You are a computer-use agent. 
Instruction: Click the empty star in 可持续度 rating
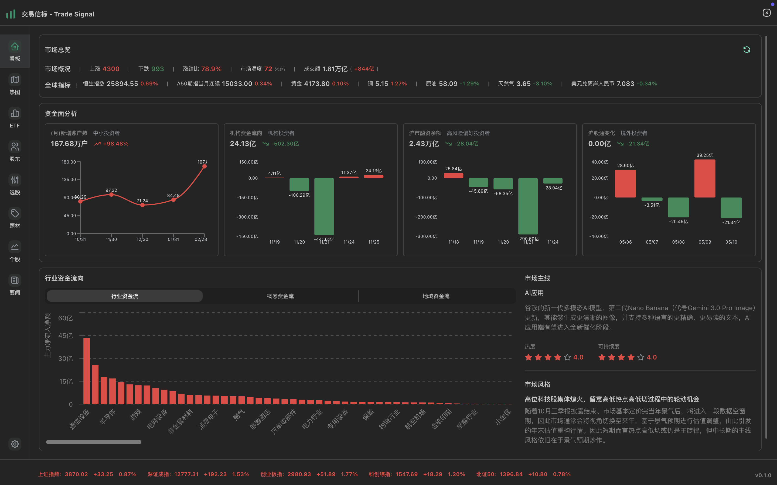641,357
